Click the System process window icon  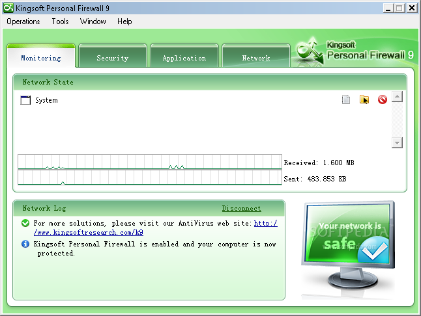click(x=25, y=100)
